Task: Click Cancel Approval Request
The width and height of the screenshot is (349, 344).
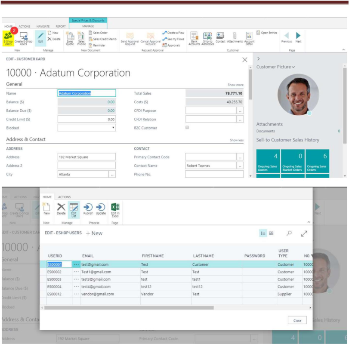Action: (151, 39)
